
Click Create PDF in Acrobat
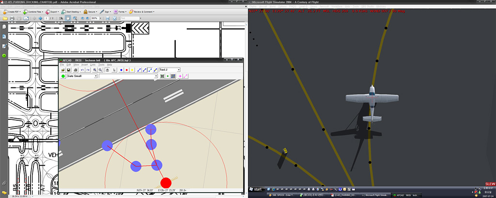12,12
